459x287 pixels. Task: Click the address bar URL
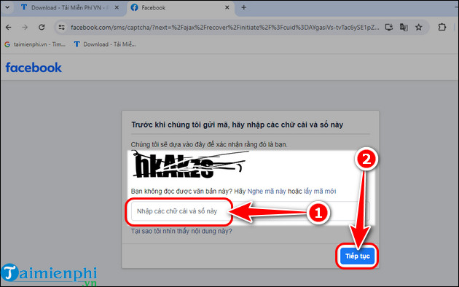click(225, 28)
